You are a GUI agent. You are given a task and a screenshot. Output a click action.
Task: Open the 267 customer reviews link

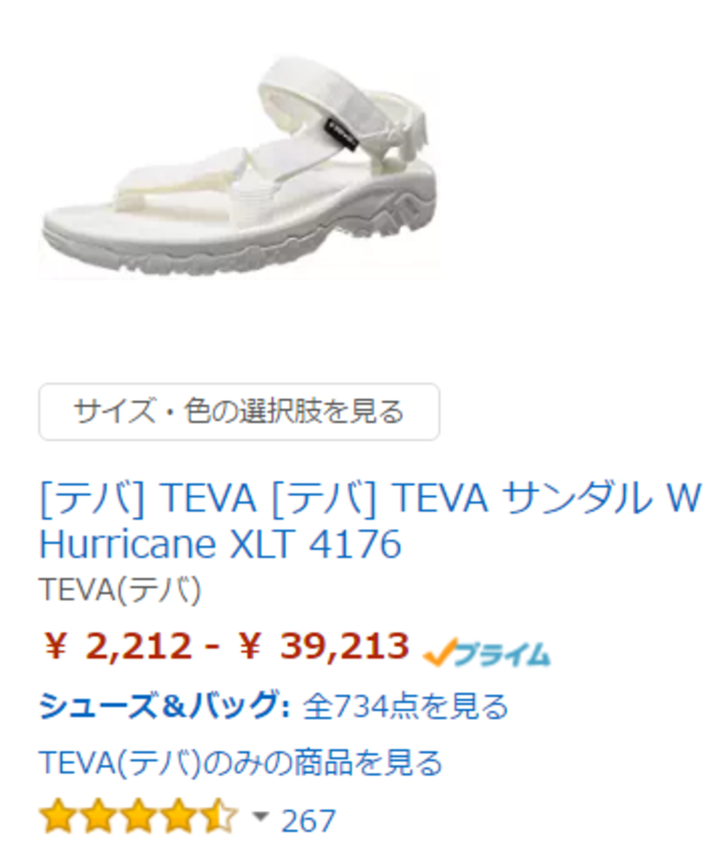coord(308,821)
